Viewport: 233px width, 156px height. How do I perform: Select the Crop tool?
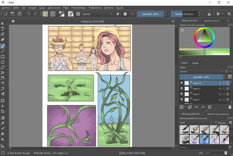click(x=2, y=111)
